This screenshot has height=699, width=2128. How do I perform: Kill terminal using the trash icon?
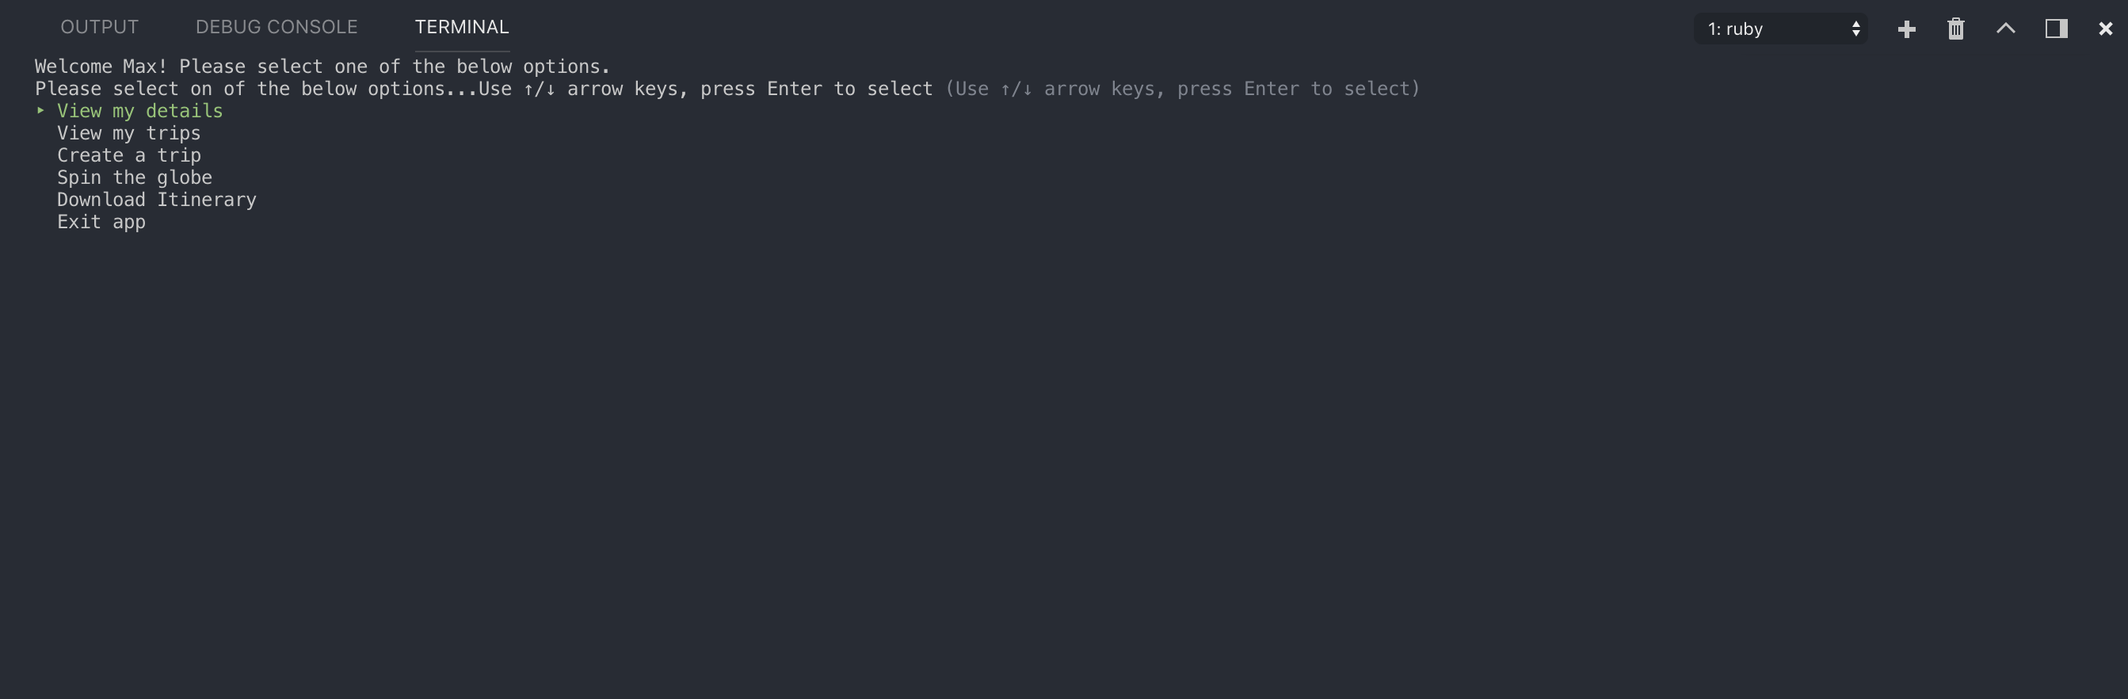pos(1955,29)
